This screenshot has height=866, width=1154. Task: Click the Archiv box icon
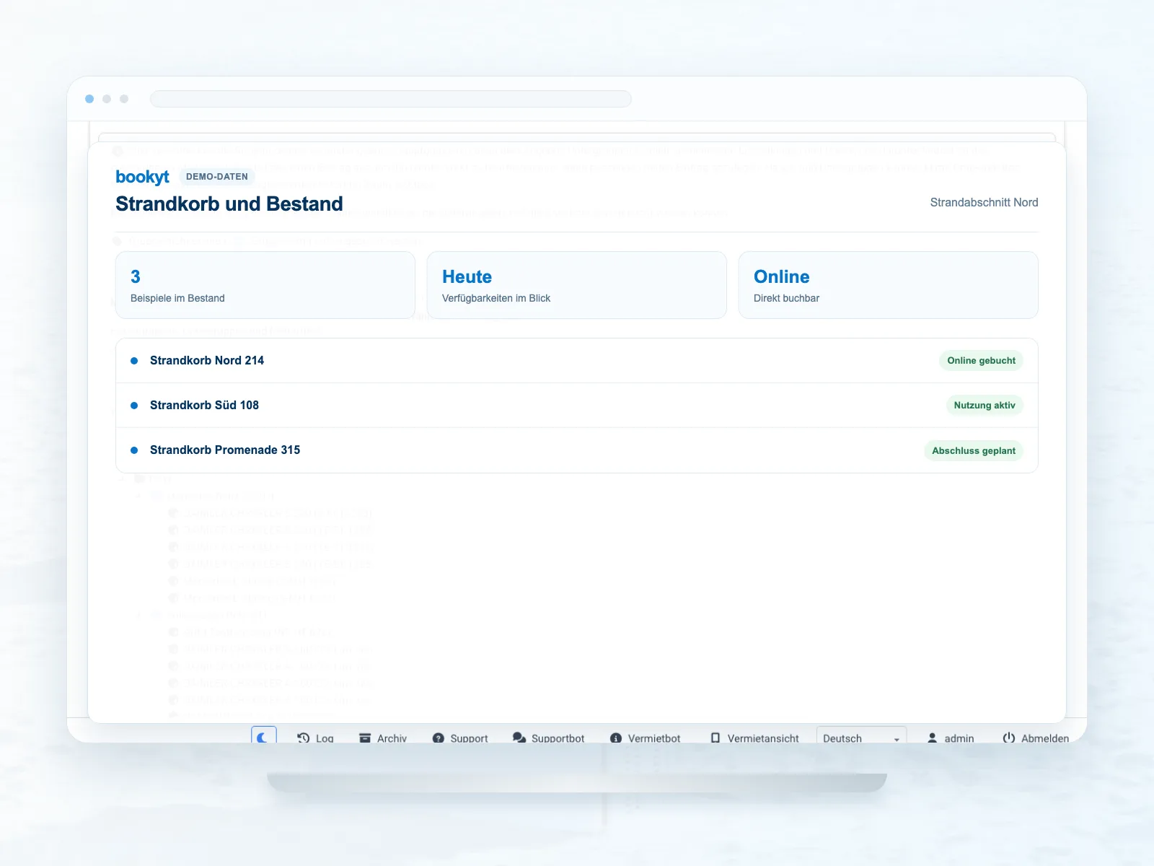[x=365, y=738]
